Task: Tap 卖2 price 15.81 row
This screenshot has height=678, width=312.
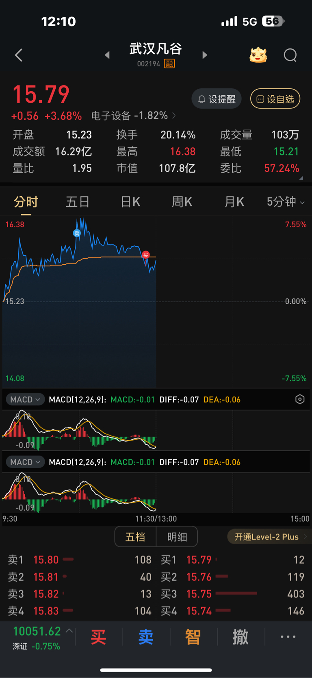Action: point(80,577)
